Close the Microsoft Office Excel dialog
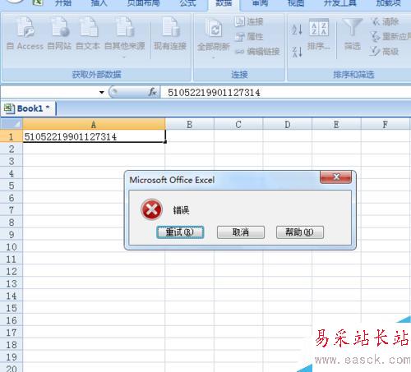The height and width of the screenshot is (372, 411). pyautogui.click(x=336, y=177)
